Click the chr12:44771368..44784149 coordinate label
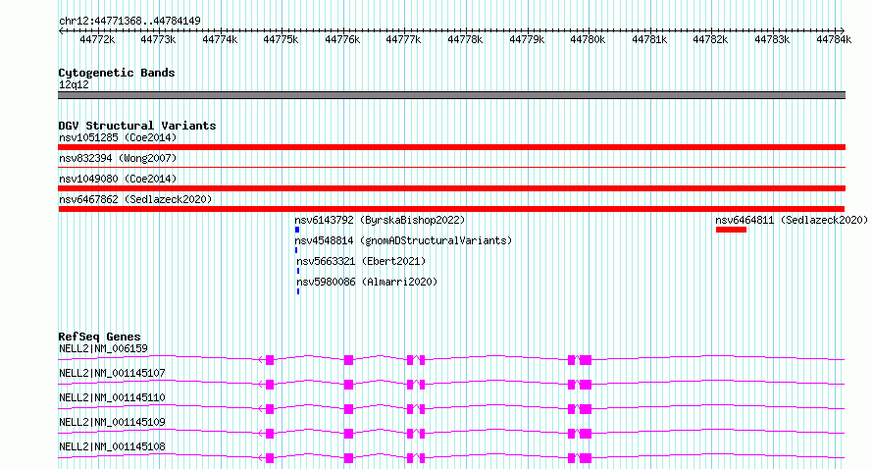 coord(129,22)
